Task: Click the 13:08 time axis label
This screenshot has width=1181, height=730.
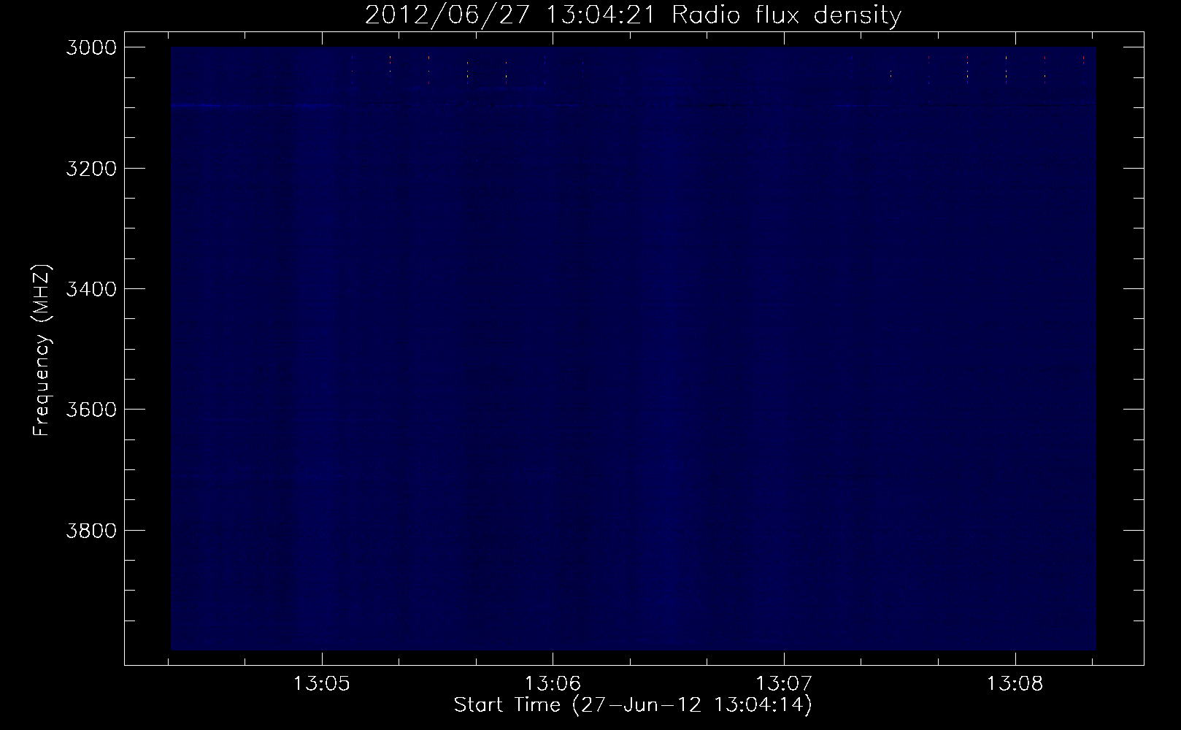Action: [1015, 684]
